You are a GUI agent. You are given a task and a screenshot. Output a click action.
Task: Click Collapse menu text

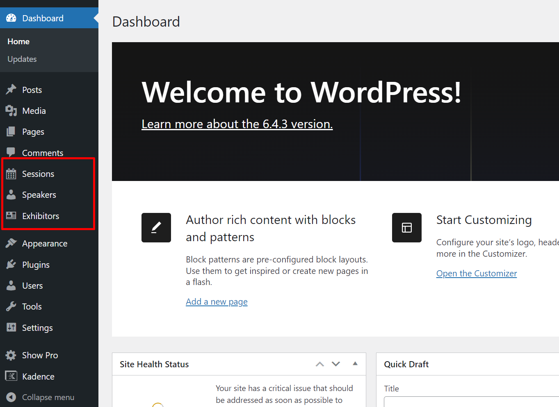pyautogui.click(x=48, y=397)
